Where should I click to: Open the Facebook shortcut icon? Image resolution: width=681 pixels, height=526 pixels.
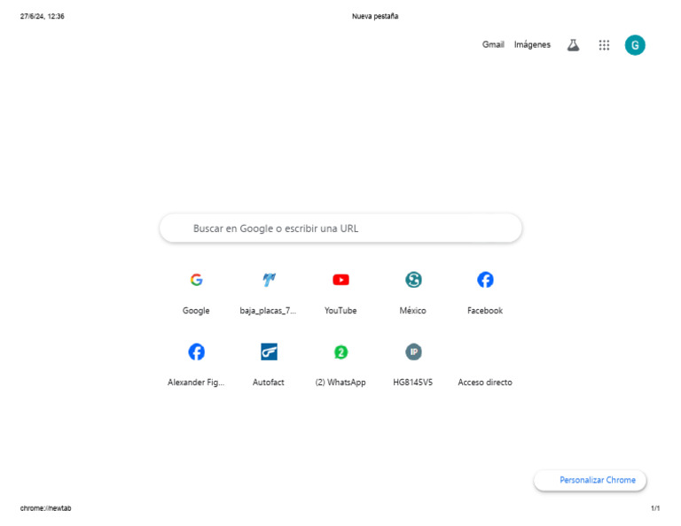(x=485, y=280)
